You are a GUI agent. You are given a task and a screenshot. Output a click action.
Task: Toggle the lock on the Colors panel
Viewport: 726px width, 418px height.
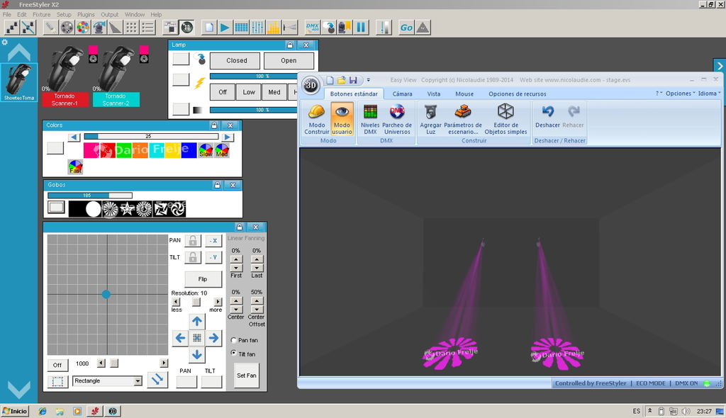(214, 125)
